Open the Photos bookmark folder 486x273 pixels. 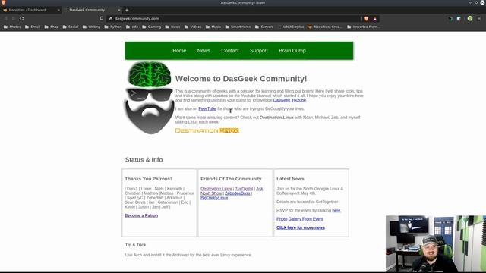(x=12, y=27)
